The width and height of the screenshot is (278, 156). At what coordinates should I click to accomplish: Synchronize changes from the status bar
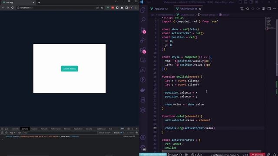point(181,155)
